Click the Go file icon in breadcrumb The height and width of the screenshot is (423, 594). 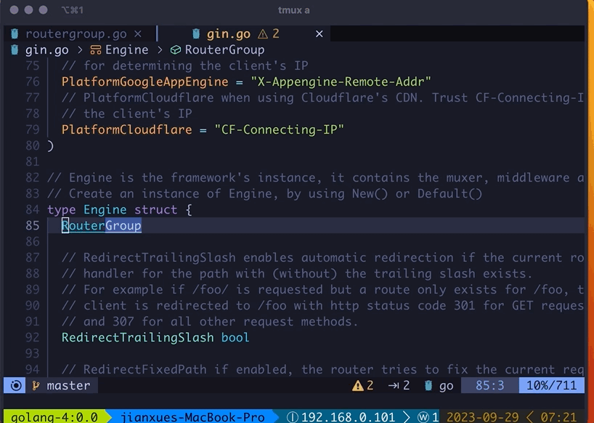[x=15, y=50]
